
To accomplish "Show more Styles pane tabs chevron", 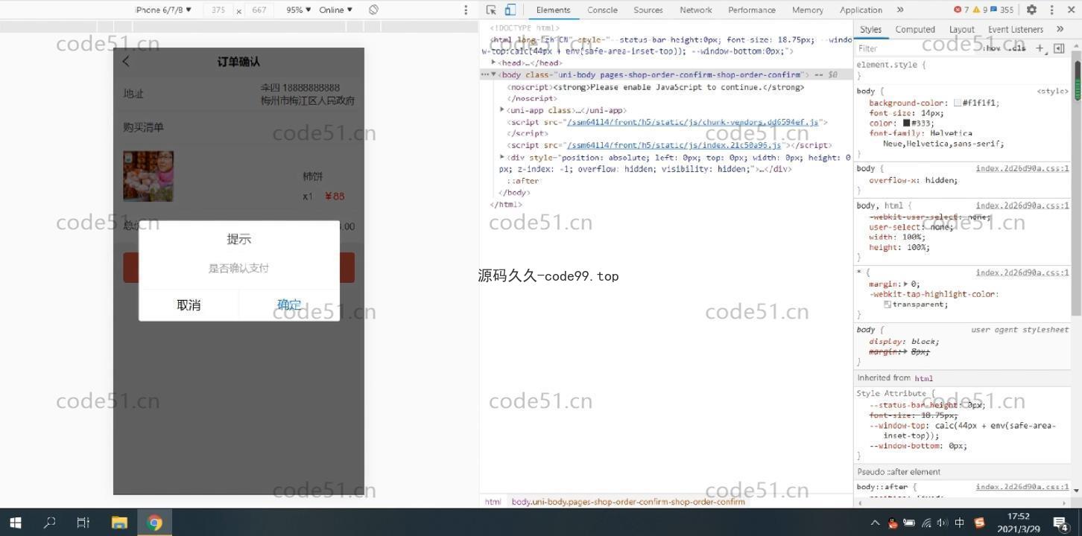I will point(1060,29).
